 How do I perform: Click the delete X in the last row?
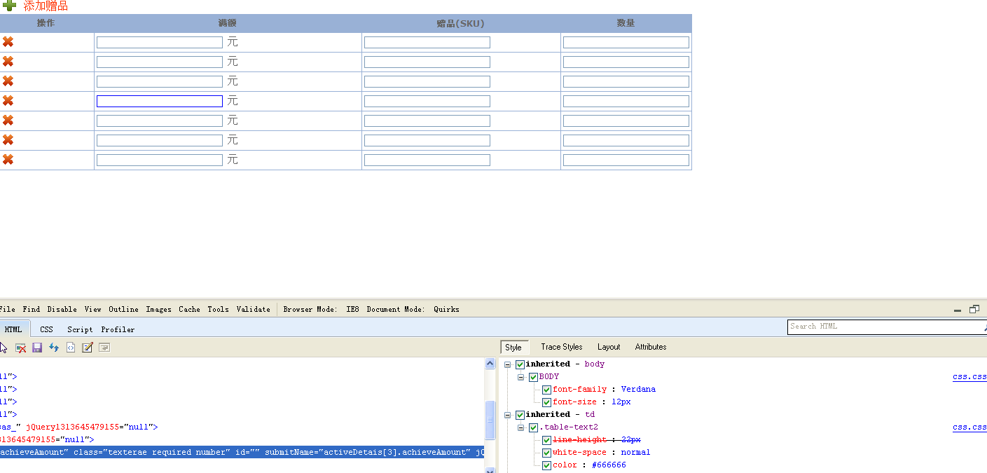[x=8, y=160]
